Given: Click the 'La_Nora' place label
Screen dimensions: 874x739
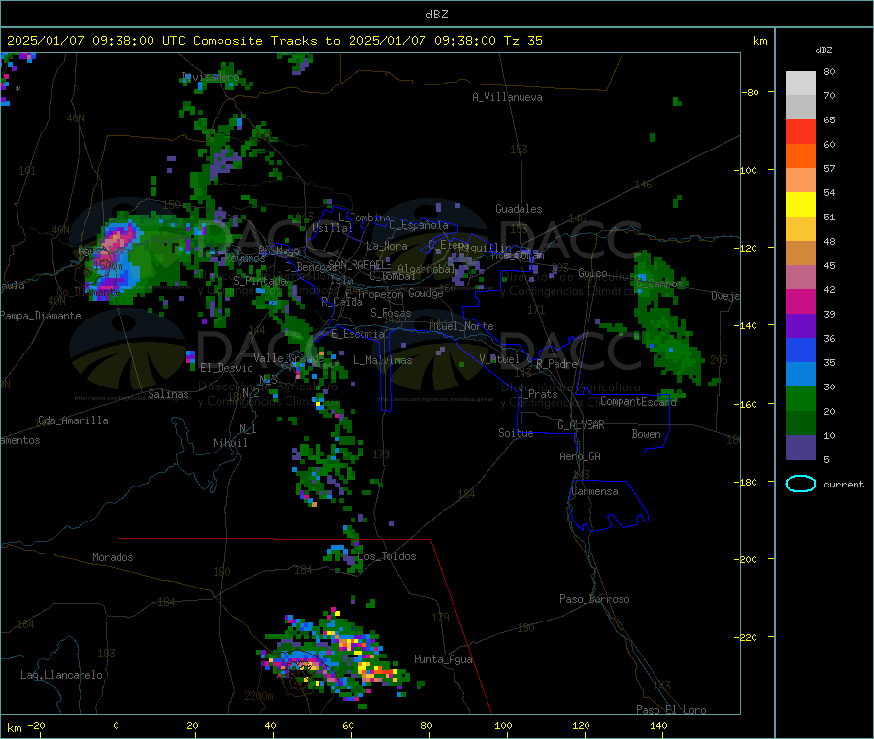Looking at the screenshot, I should [387, 246].
